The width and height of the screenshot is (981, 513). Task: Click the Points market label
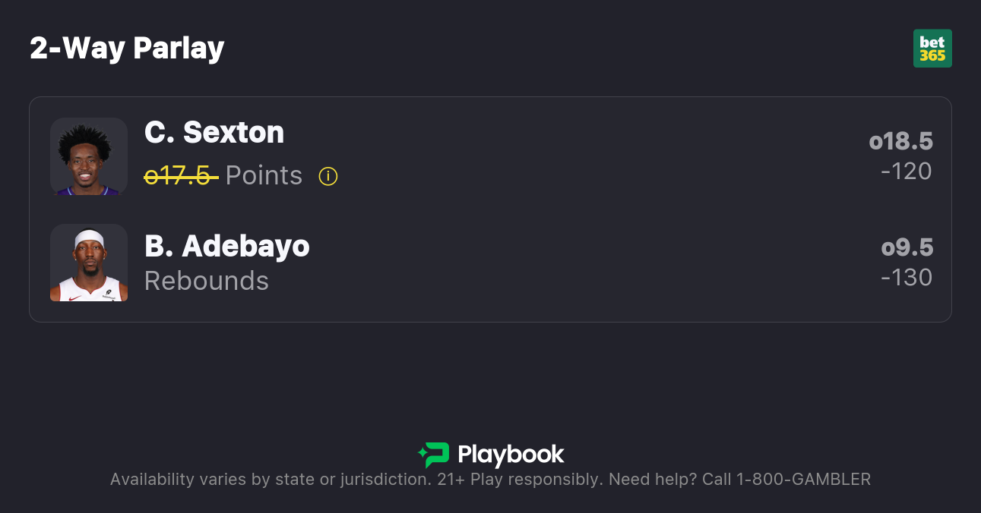pyautogui.click(x=264, y=176)
